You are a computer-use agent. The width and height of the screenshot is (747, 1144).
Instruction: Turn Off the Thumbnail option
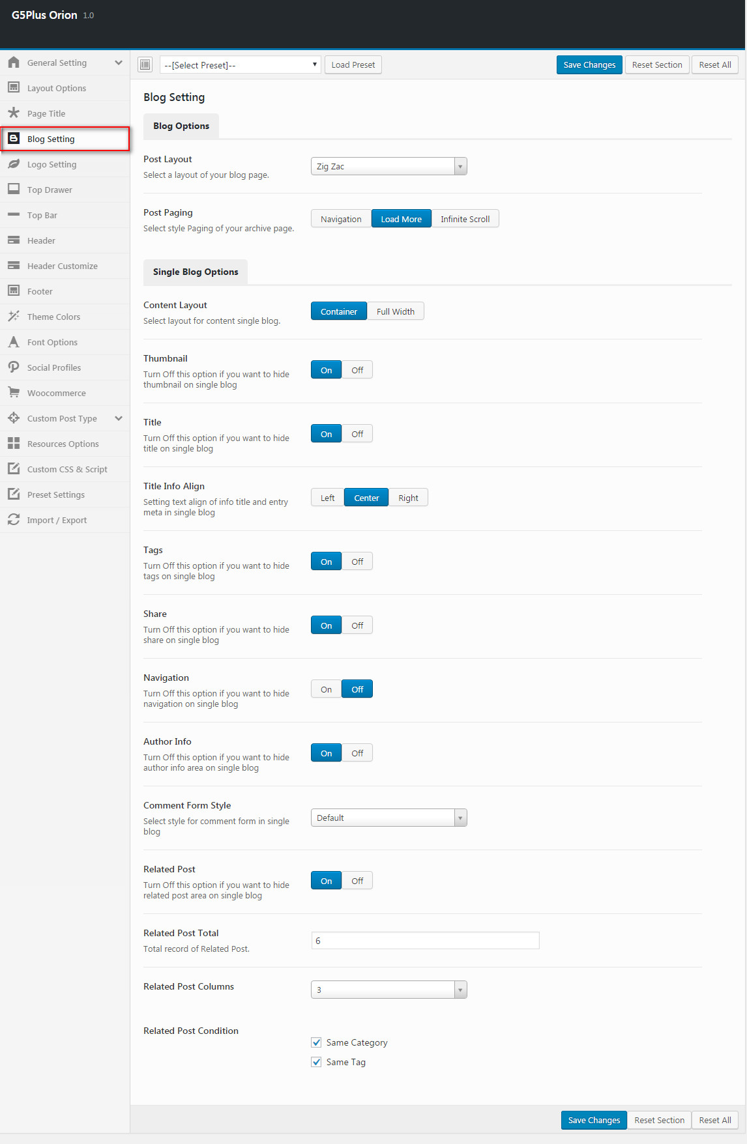coord(357,370)
